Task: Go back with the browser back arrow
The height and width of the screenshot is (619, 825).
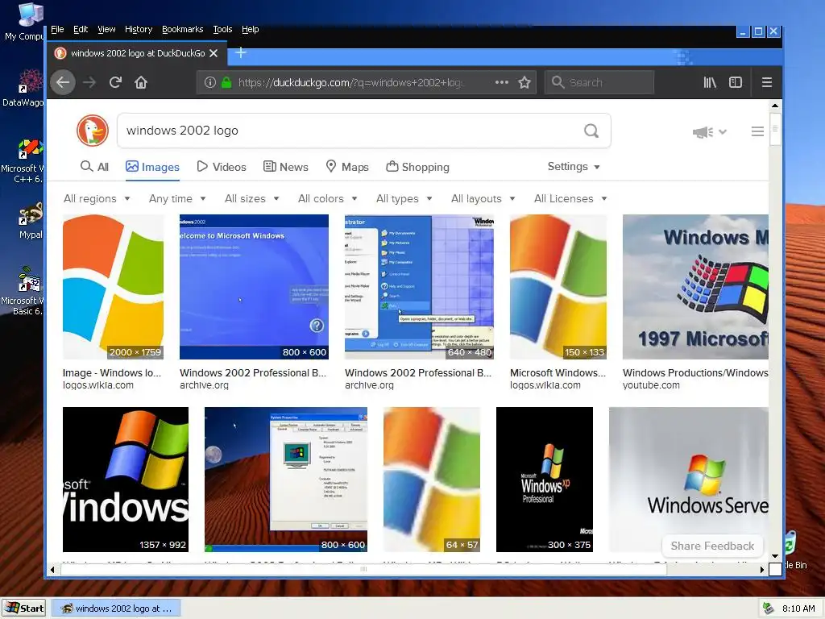Action: (x=63, y=83)
